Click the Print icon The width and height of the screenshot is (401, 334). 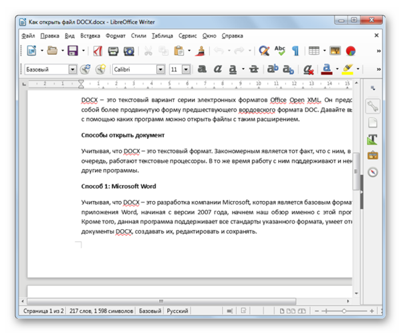point(113,51)
